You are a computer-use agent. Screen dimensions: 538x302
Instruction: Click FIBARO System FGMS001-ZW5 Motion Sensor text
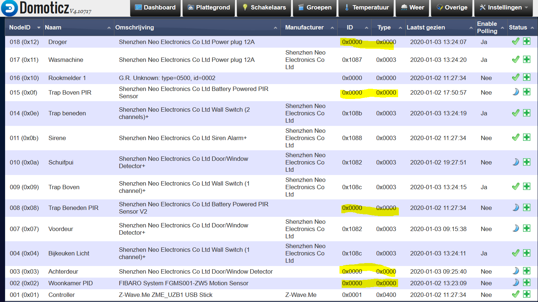pyautogui.click(x=184, y=283)
